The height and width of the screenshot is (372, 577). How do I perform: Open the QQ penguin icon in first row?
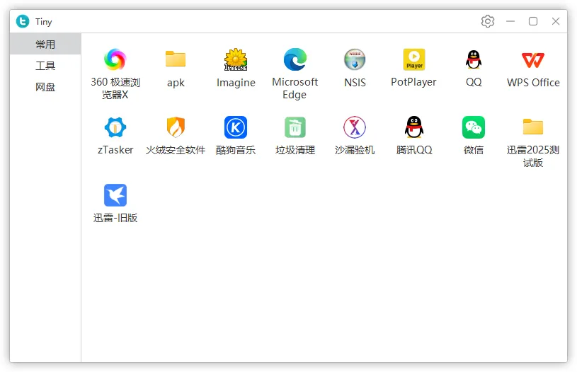474,59
